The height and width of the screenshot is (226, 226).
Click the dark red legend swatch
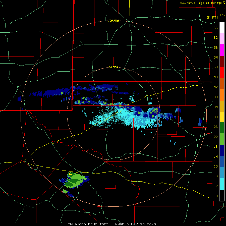[222, 61]
